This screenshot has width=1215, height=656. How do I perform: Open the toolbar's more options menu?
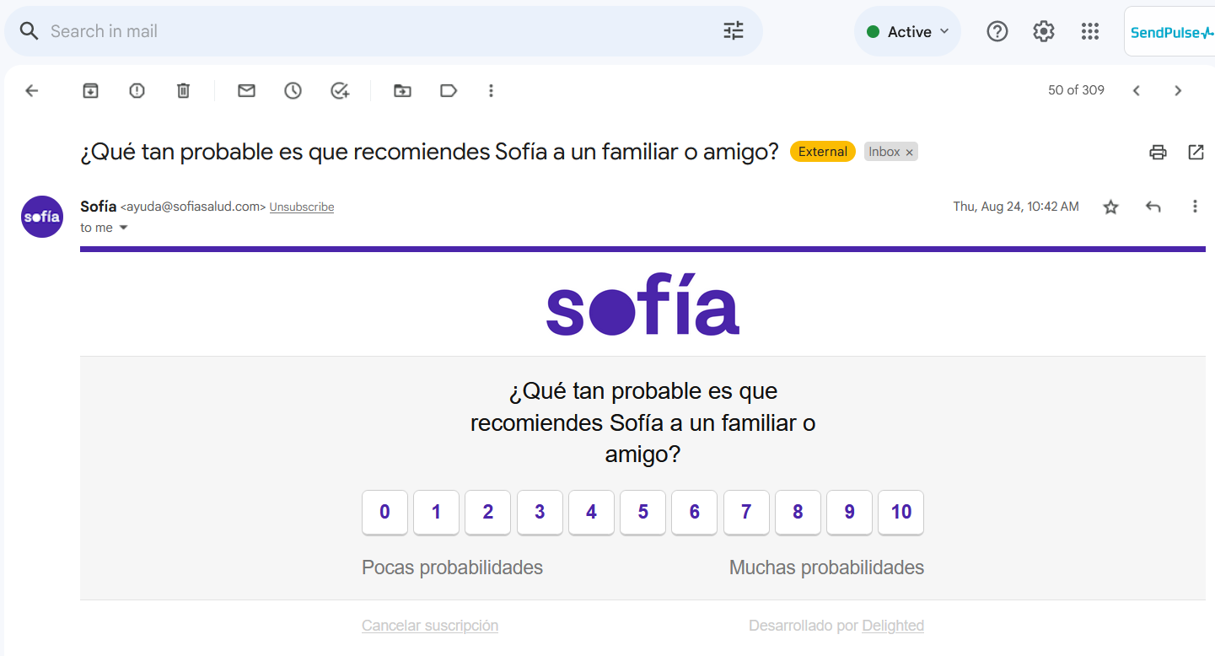tap(491, 90)
